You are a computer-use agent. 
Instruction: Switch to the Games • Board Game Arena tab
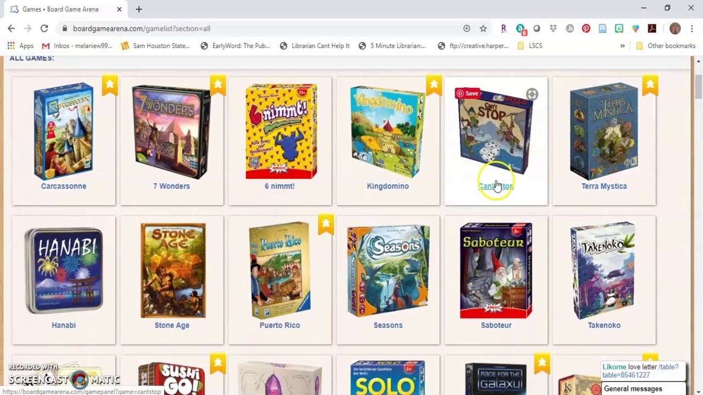60,9
